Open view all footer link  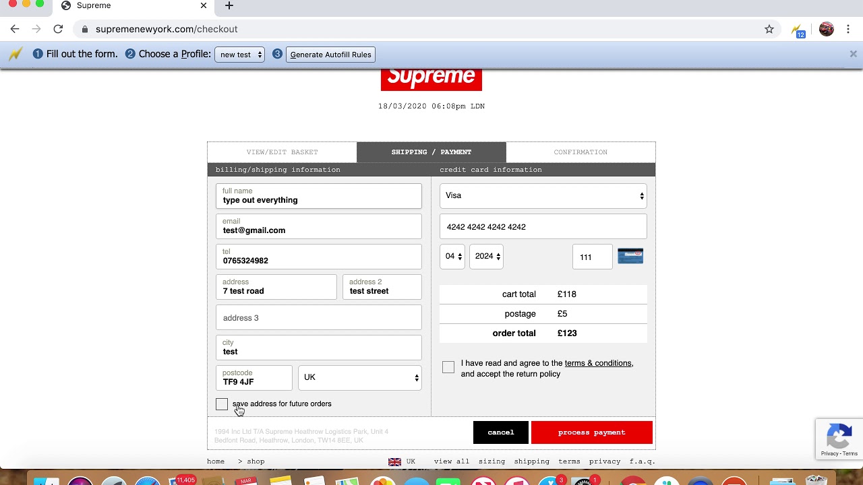(x=452, y=461)
